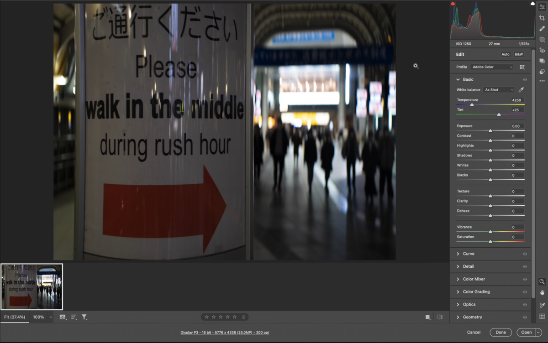Collapse the Basic panel
Image resolution: width=548 pixels, height=343 pixels.
tap(458, 79)
